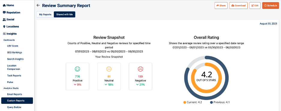The image size is (281, 111).
Task: Click the orange Neutral face icon
Action: 109,69
